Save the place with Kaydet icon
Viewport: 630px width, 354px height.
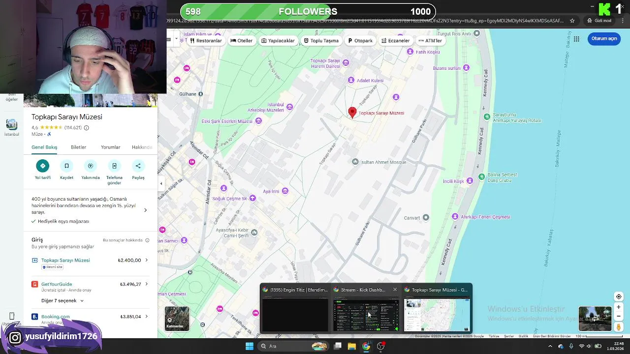point(66,166)
